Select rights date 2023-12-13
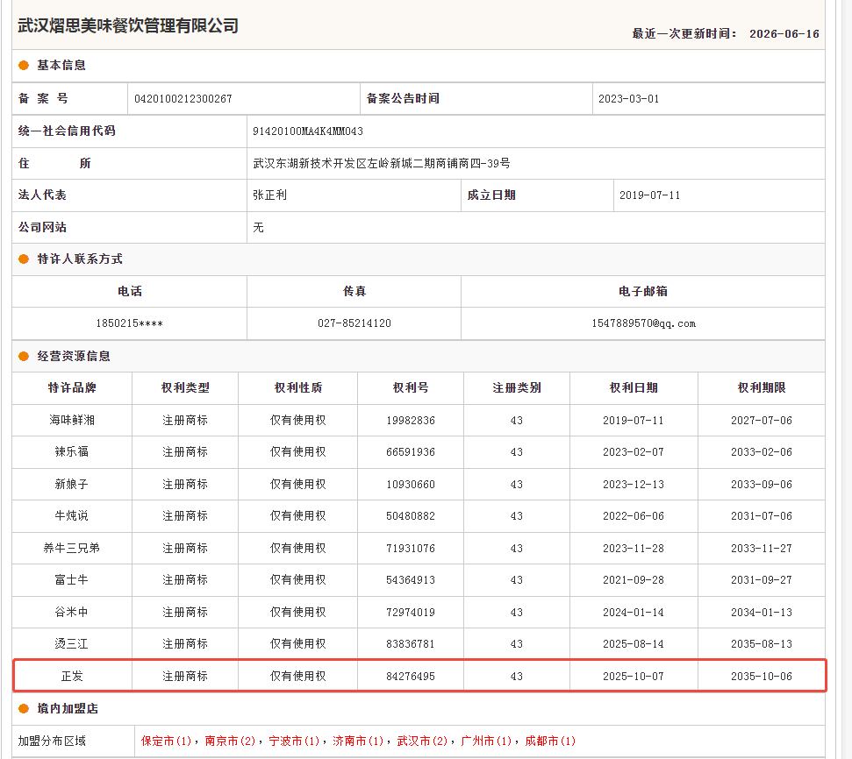852x759 pixels. [x=634, y=485]
